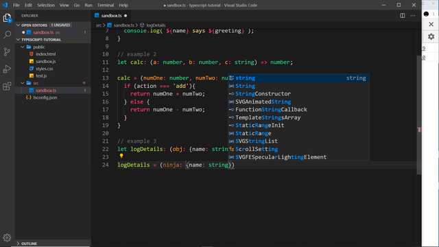This screenshot has height=247, width=439.
Task: Open the View menu
Action: click(64, 5)
